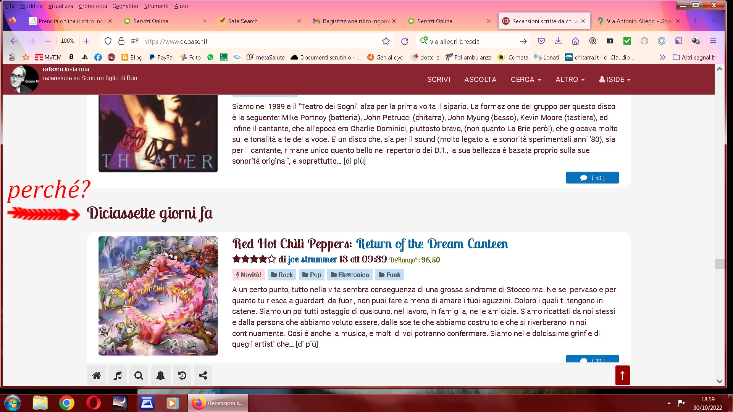Open the music note icon in bottom toolbar
733x412 pixels.
click(118, 375)
